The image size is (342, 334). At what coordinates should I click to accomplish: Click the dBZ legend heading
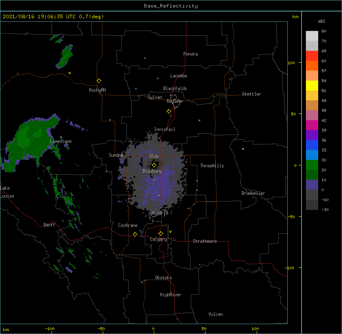(x=321, y=21)
